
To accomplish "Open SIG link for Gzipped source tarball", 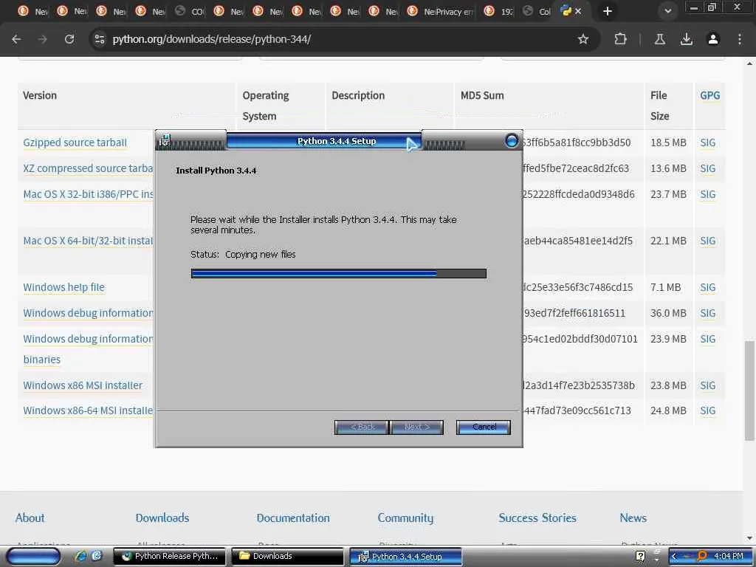I will click(x=708, y=142).
